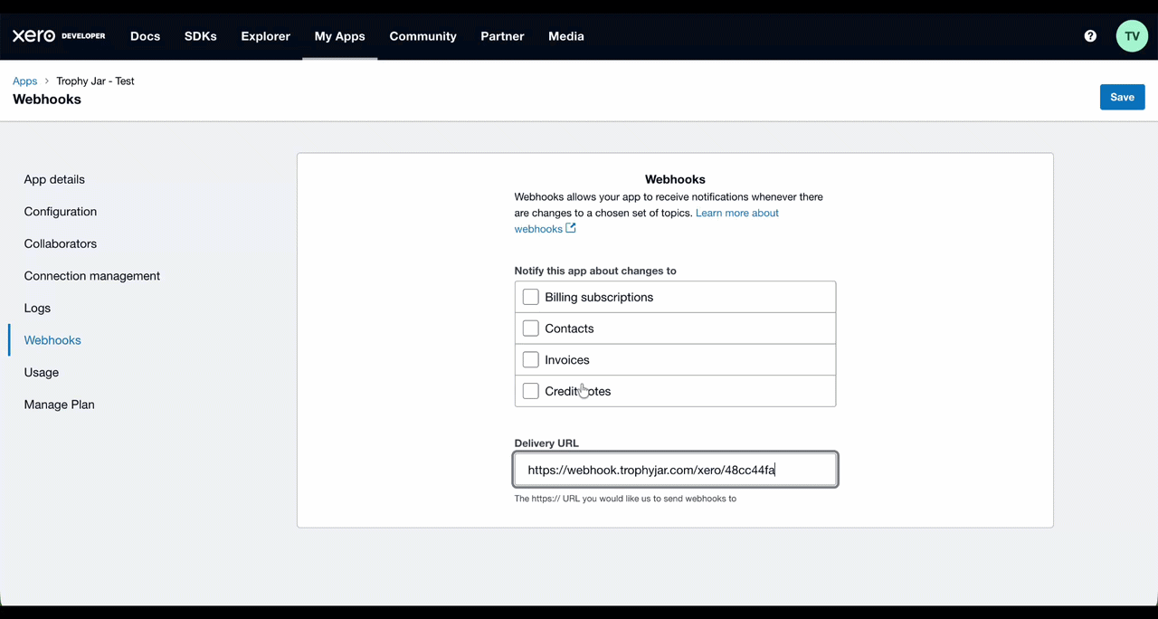Select Webhooks in the sidebar

52,340
